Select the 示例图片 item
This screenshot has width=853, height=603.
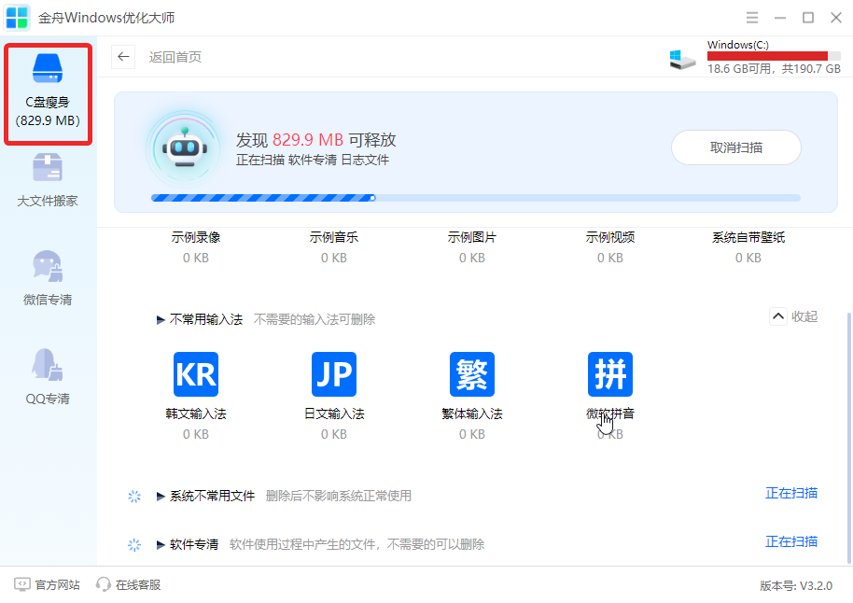pyautogui.click(x=472, y=247)
